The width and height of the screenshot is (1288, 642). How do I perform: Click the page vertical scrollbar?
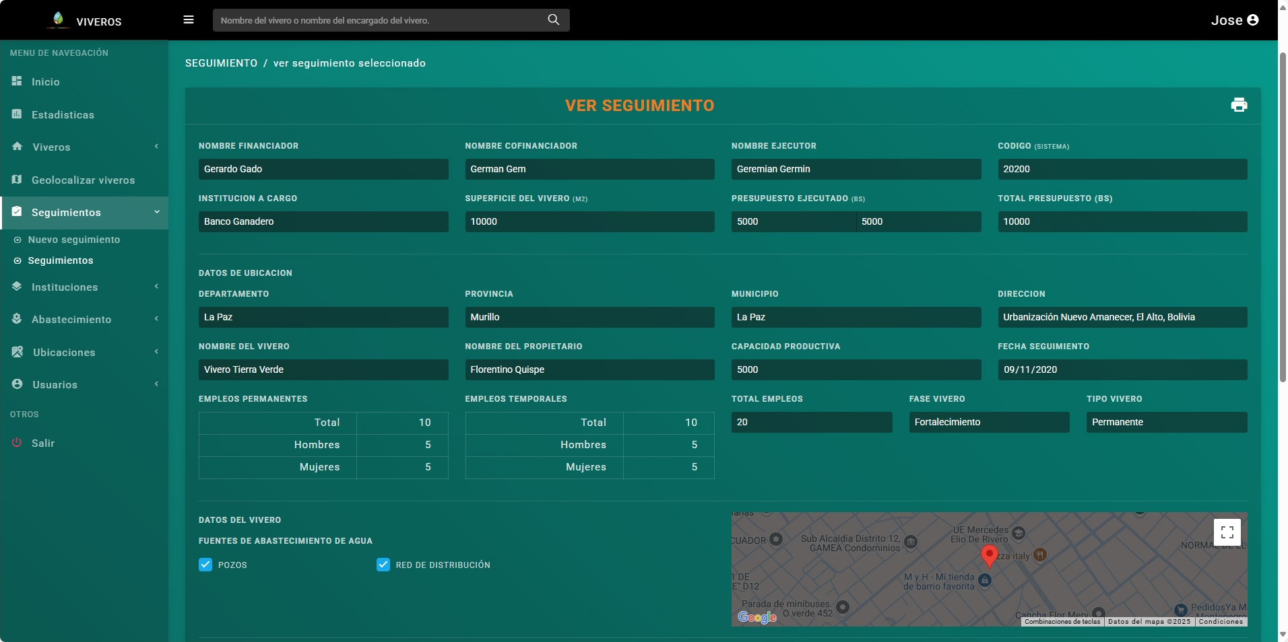pyautogui.click(x=1283, y=215)
